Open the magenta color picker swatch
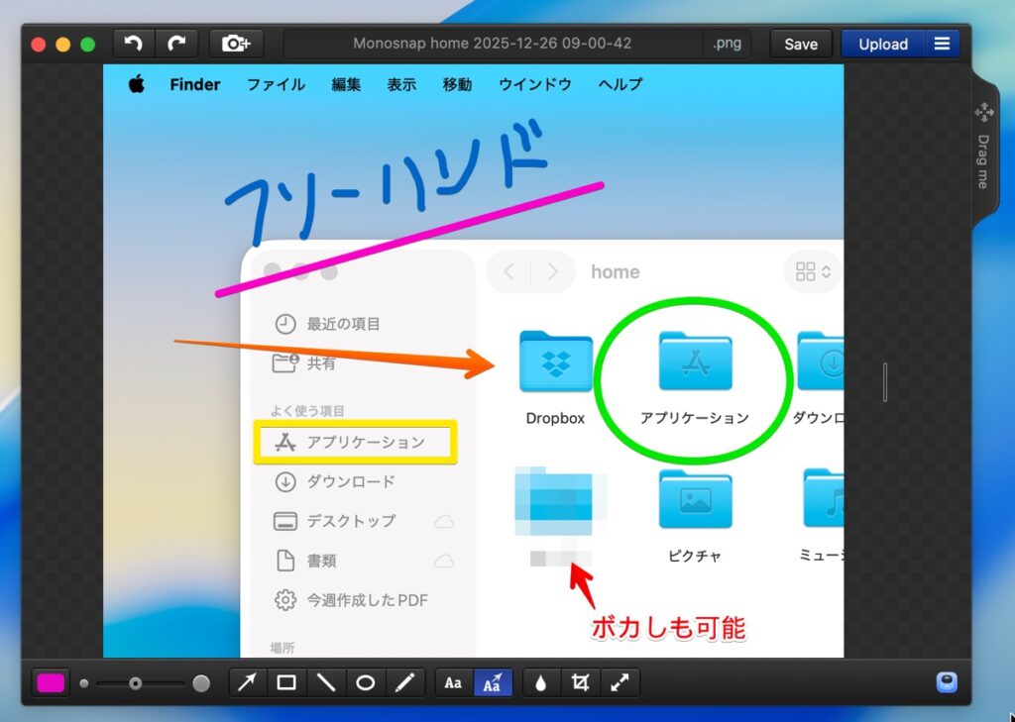 51,682
